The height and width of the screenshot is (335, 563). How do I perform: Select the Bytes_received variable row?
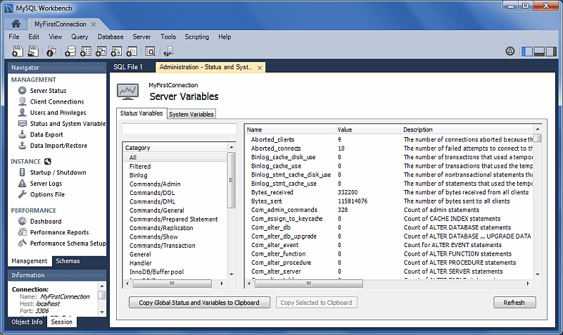coord(389,192)
